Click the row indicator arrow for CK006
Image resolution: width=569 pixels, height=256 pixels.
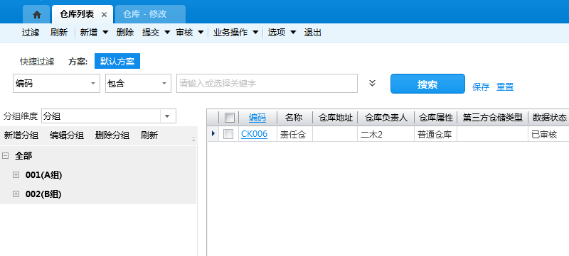[213, 134]
